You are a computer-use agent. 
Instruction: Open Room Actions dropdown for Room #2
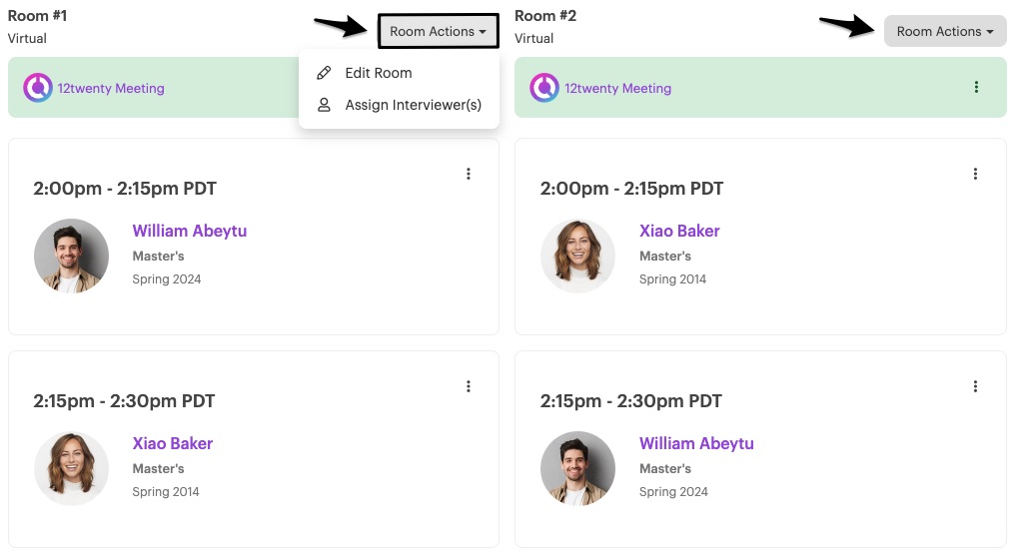tap(945, 31)
